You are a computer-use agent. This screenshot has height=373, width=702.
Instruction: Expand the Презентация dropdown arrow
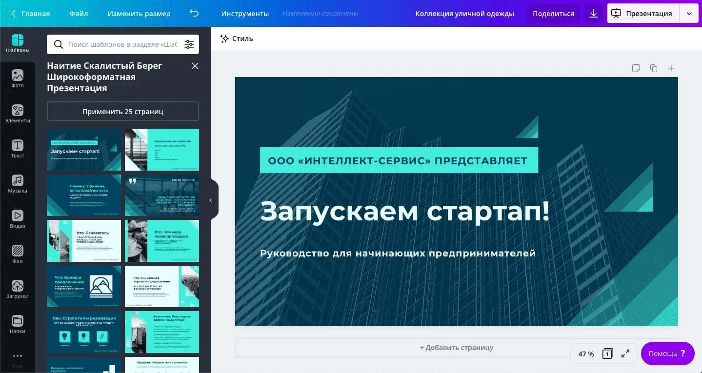[689, 14]
